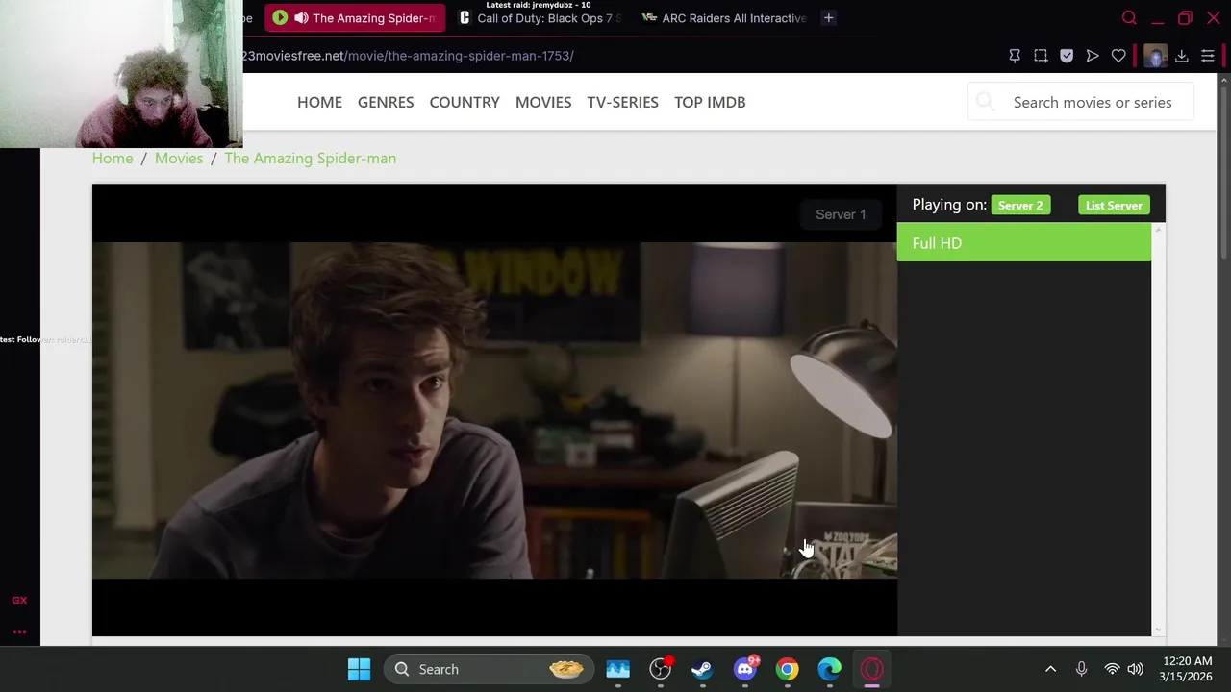The width and height of the screenshot is (1231, 692).
Task: Go to the MOVIES section
Action: (543, 102)
